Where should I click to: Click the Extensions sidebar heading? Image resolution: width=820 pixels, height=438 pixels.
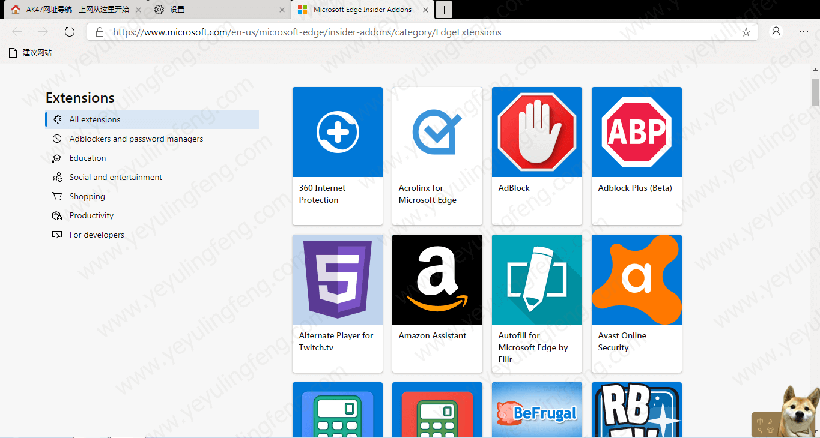tap(80, 98)
